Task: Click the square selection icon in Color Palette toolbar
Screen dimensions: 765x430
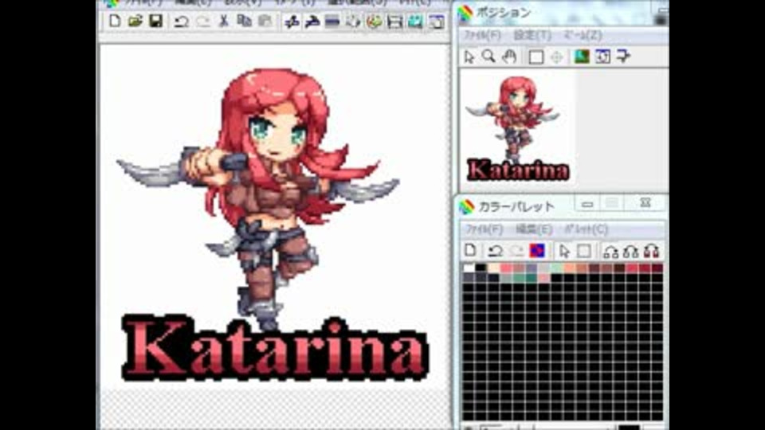Action: [x=584, y=251]
